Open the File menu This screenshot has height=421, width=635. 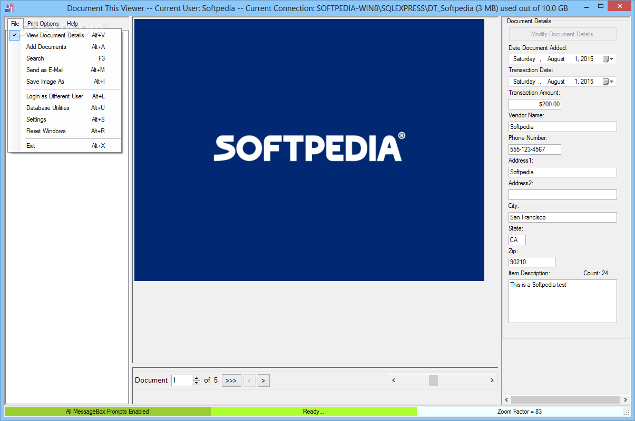coord(15,24)
